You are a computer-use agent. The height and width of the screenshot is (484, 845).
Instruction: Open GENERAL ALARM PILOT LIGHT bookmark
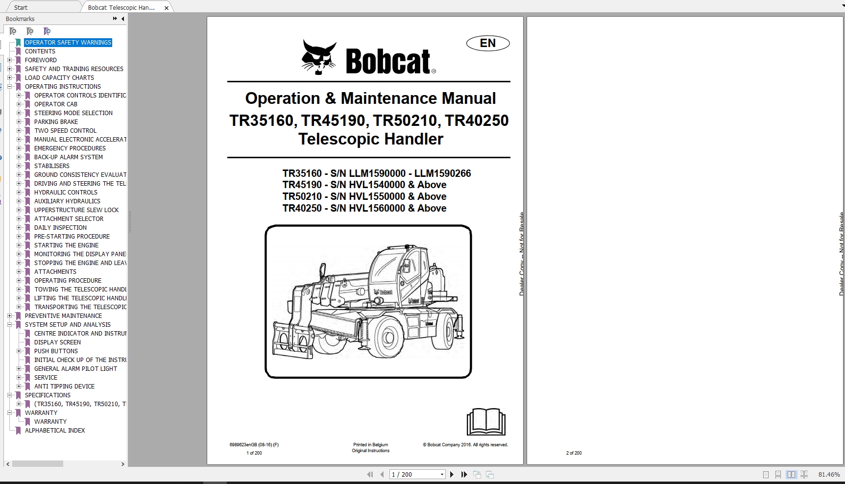pos(75,369)
